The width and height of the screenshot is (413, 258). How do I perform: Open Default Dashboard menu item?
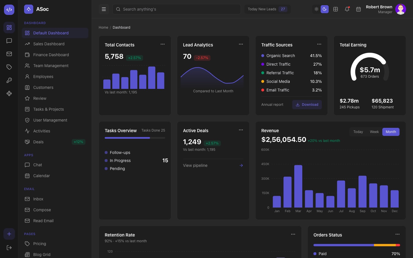coord(55,33)
